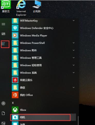This screenshot has width=95, height=125.
Task: Click the Windows Defender shield icon
Action: (15, 28)
